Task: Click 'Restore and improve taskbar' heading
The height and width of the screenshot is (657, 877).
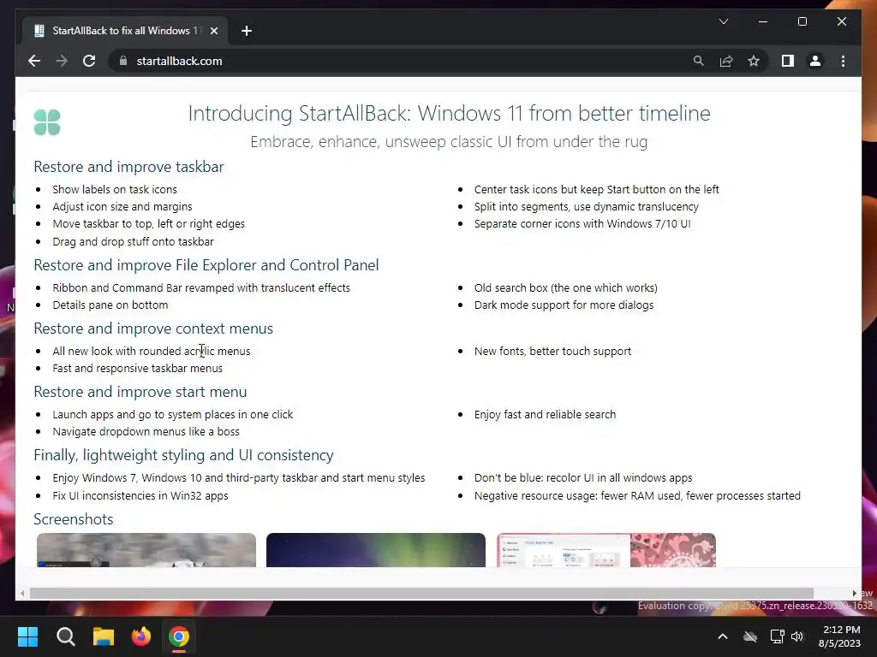Action: click(x=128, y=167)
